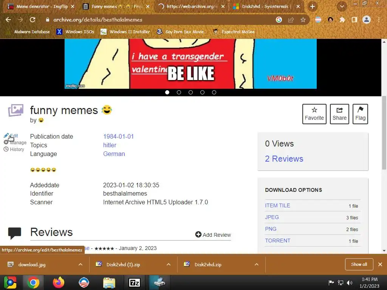Click publication date 1984-01-01 link
The image size is (387, 290).
pos(118,136)
